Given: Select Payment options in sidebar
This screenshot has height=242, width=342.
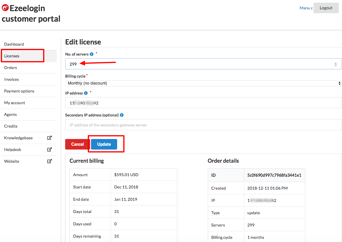Looking at the screenshot, I should point(28,91).
